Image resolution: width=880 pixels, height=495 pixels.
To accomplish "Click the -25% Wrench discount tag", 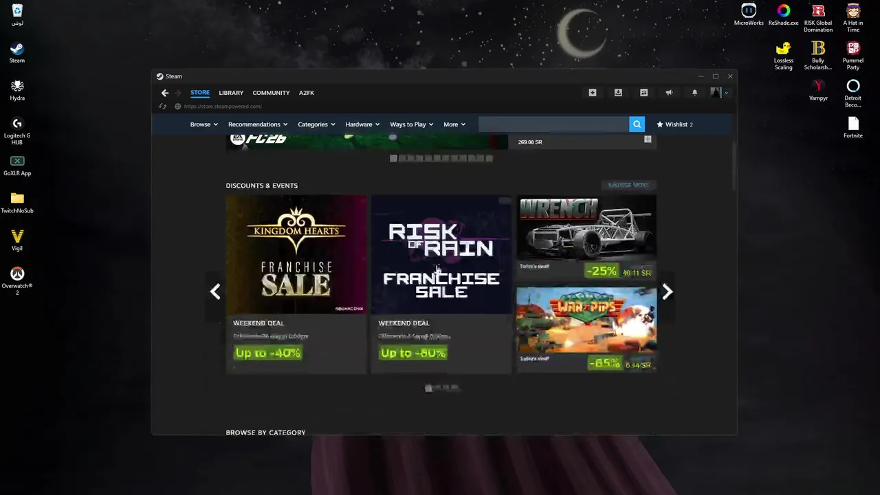I will pos(602,271).
